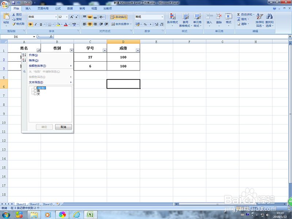This screenshot has height=219, width=292.
Task: Check the 男 filter checkbox
Action: coord(35,91)
